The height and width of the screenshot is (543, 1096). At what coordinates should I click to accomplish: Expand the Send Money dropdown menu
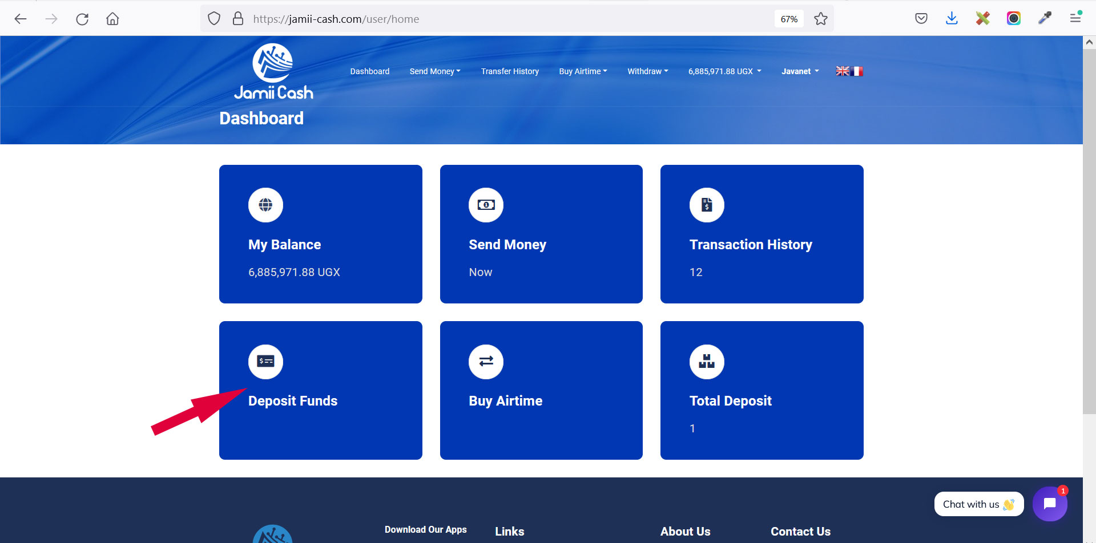point(434,71)
